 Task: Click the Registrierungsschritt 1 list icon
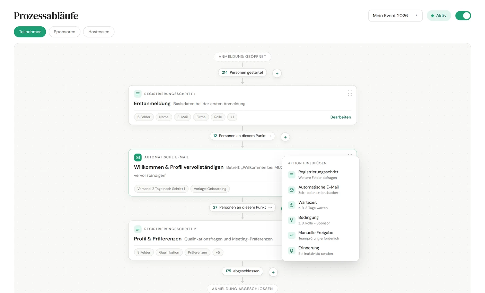click(x=138, y=94)
